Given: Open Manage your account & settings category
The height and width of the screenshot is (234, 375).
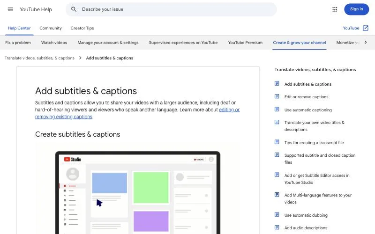Looking at the screenshot, I should pos(108,43).
